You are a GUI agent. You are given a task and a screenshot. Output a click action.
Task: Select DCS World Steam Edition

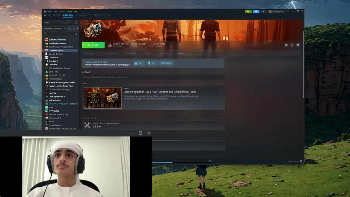point(59,68)
